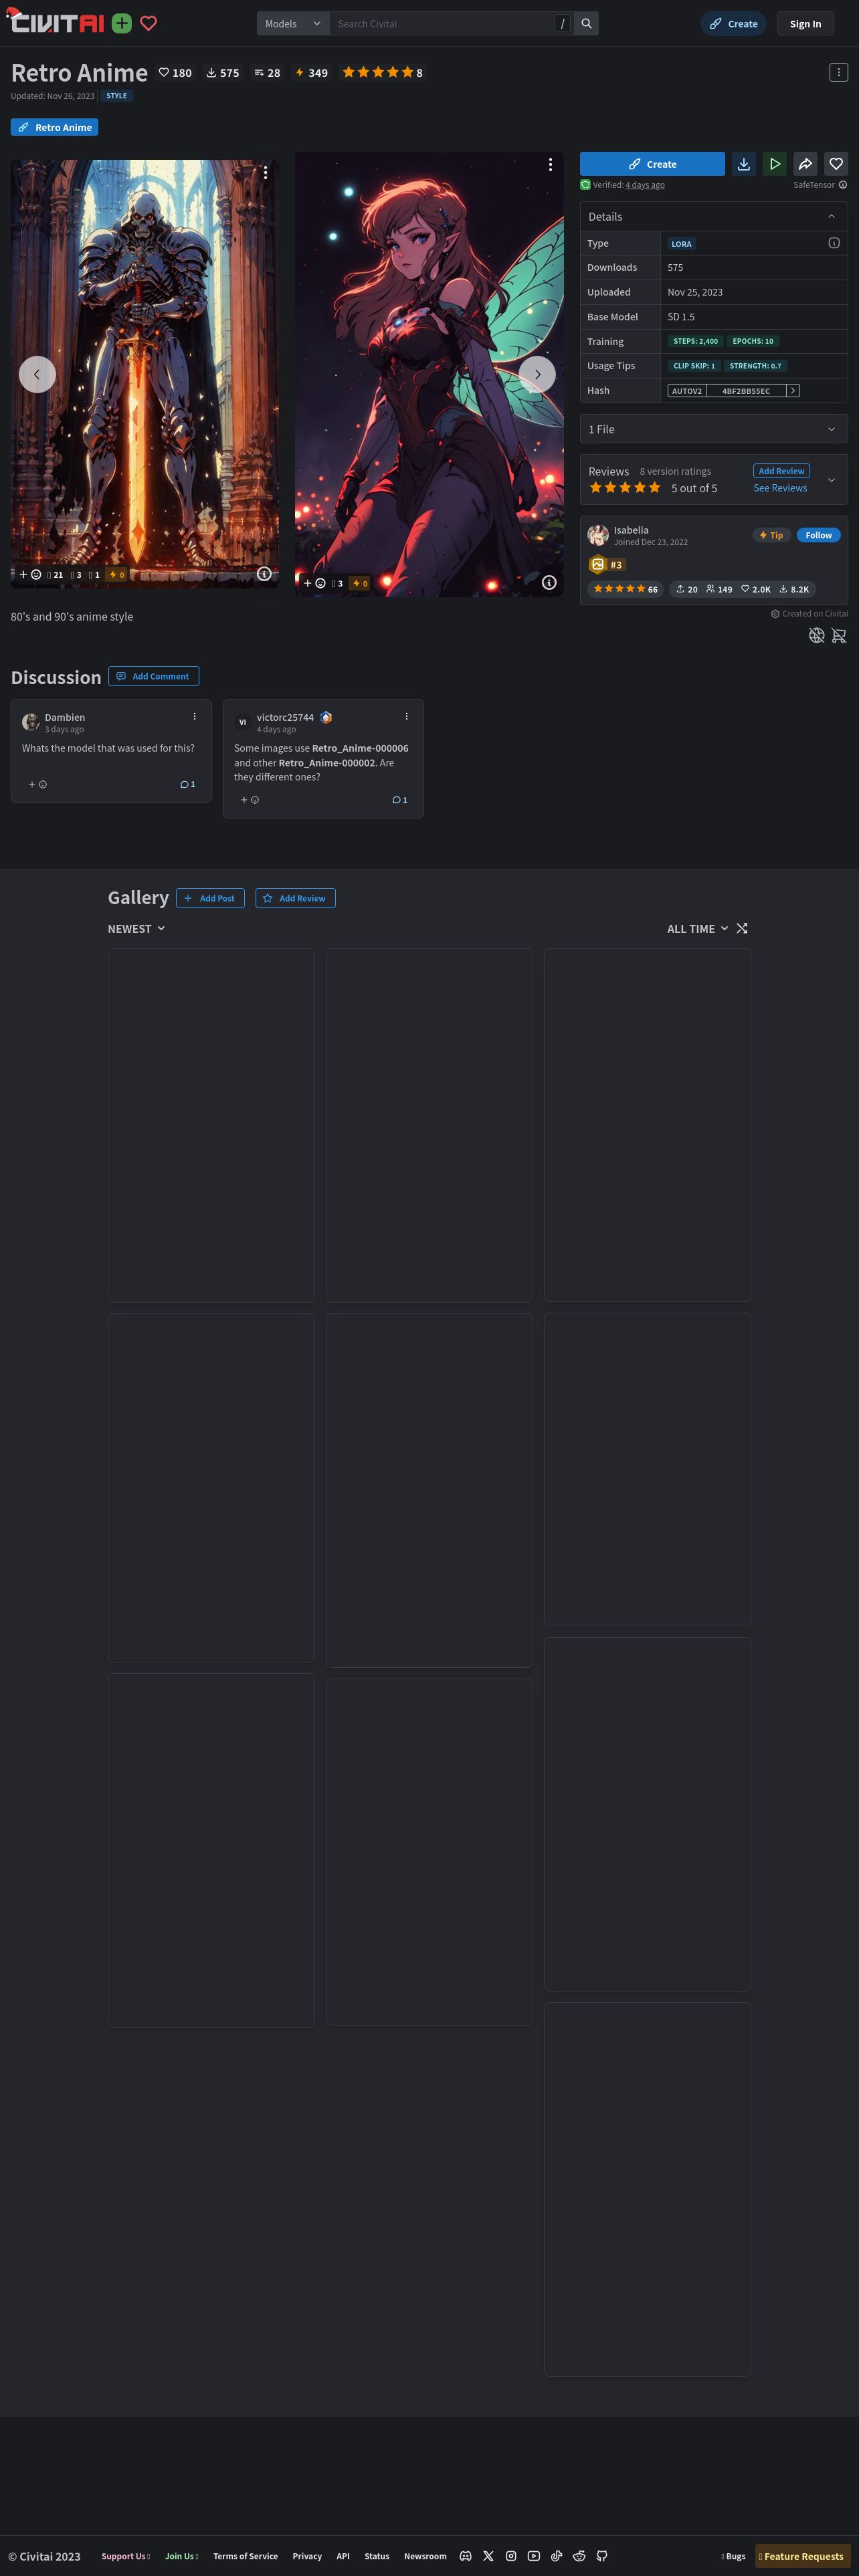Open fairy image three-dot menu
The image size is (859, 2576).
[x=550, y=164]
